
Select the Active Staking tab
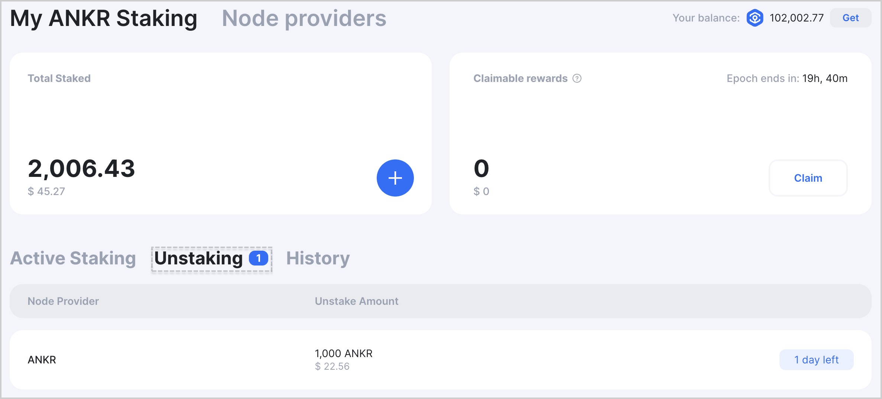point(73,258)
